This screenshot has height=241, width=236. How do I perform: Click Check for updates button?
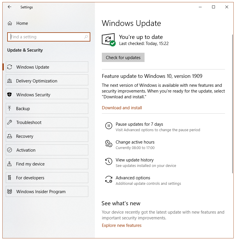click(x=123, y=57)
